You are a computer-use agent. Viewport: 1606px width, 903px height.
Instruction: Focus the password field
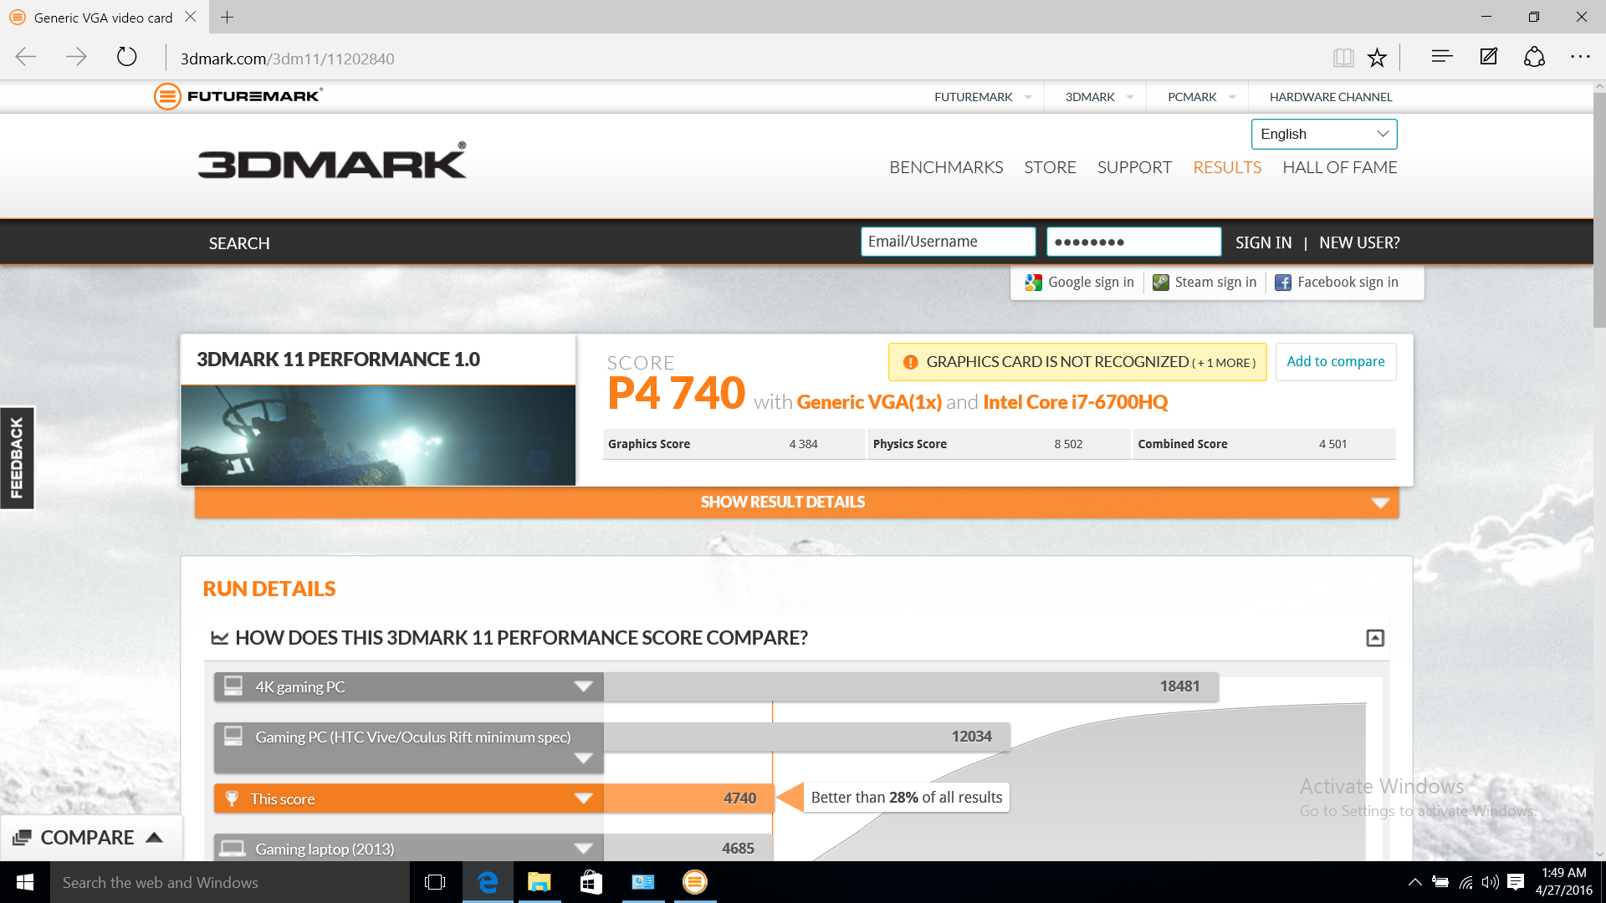point(1133,242)
